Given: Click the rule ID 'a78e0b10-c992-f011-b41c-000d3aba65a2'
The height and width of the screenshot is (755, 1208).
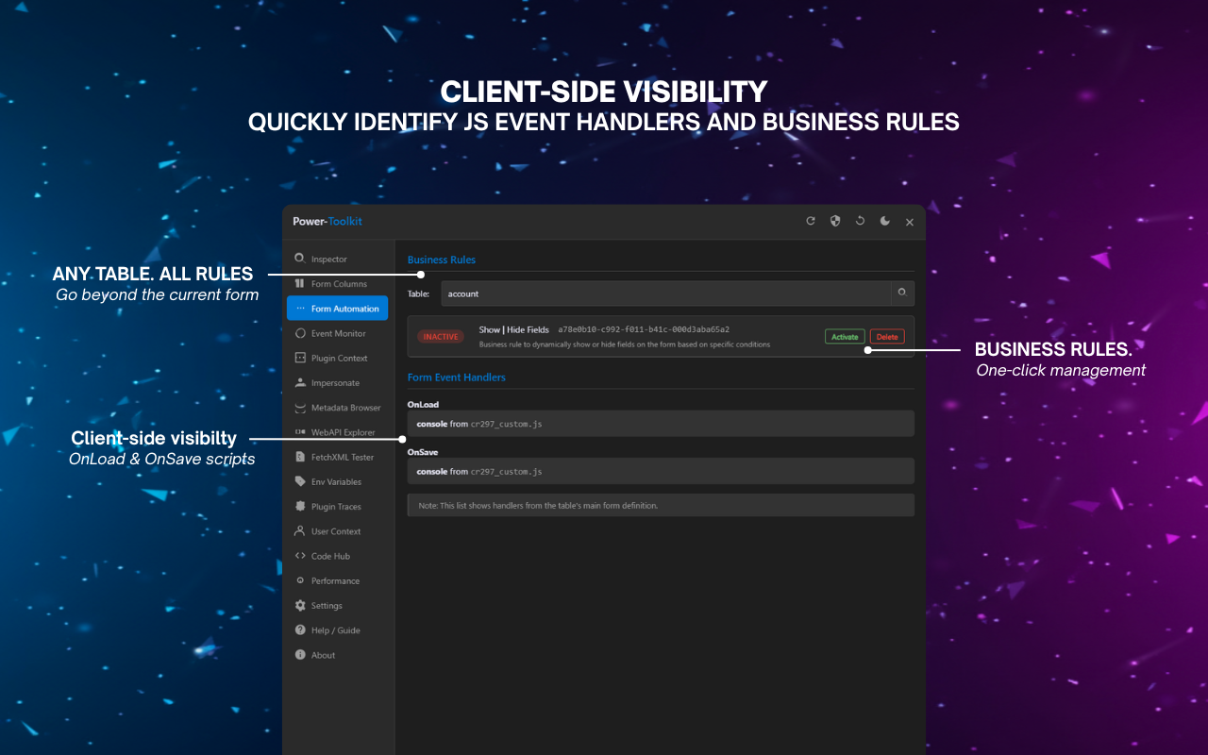Looking at the screenshot, I should (644, 329).
